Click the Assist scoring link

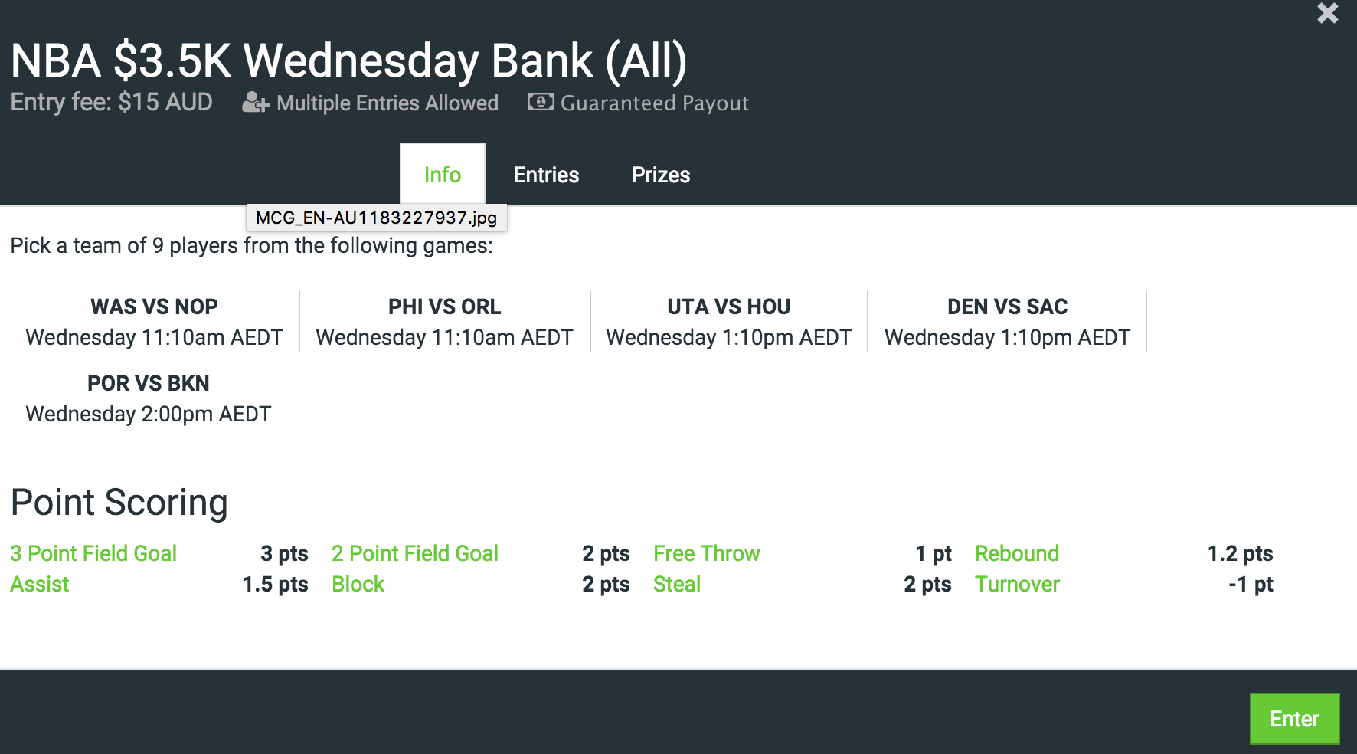coord(40,584)
